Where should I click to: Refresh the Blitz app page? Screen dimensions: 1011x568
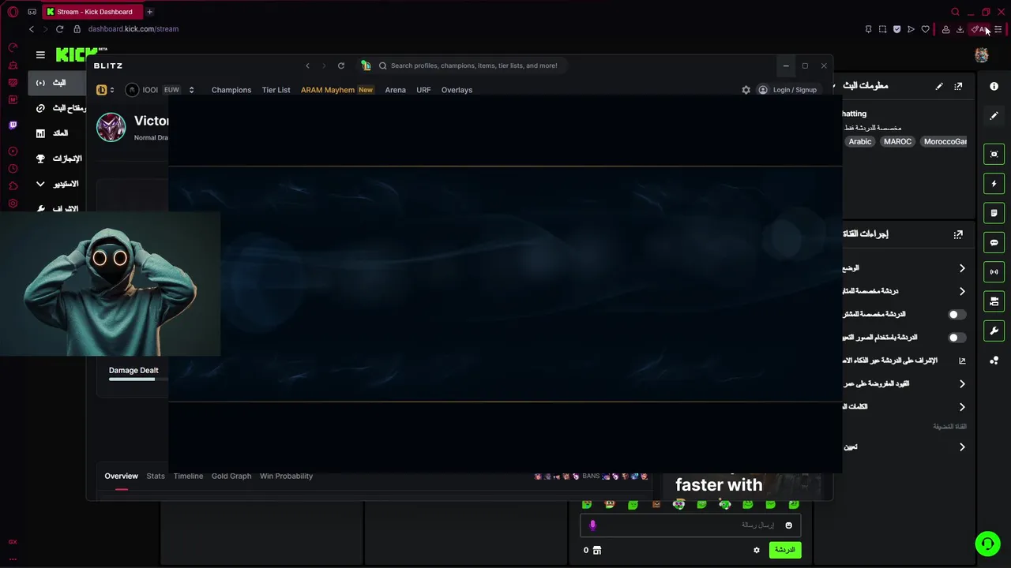[341, 65]
